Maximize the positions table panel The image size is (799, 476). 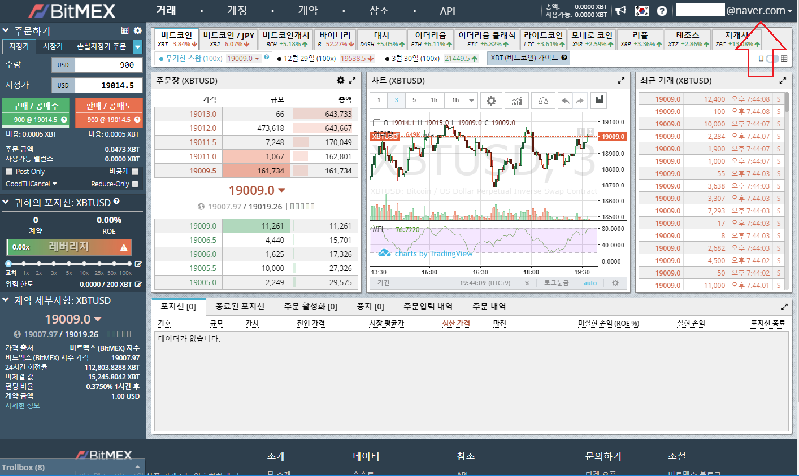click(784, 307)
